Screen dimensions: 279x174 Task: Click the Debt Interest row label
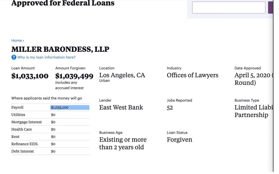pos(23,152)
